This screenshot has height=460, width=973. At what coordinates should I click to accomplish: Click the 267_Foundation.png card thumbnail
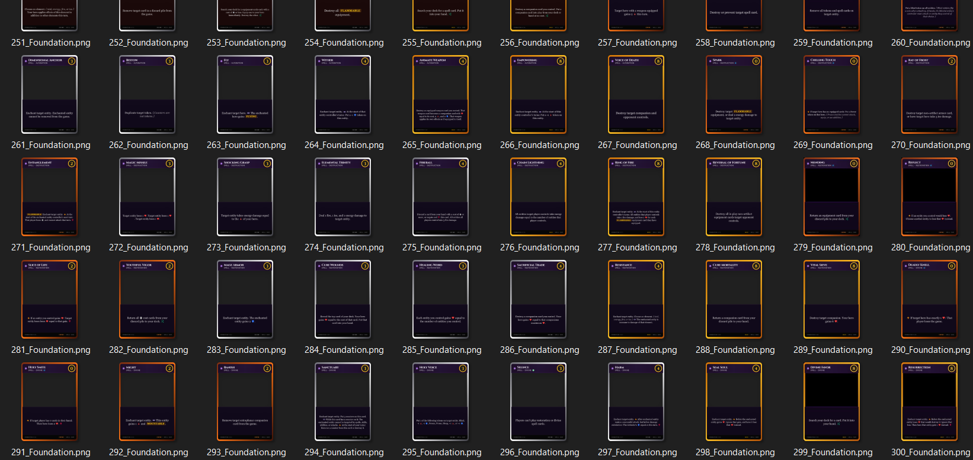pyautogui.click(x=636, y=95)
